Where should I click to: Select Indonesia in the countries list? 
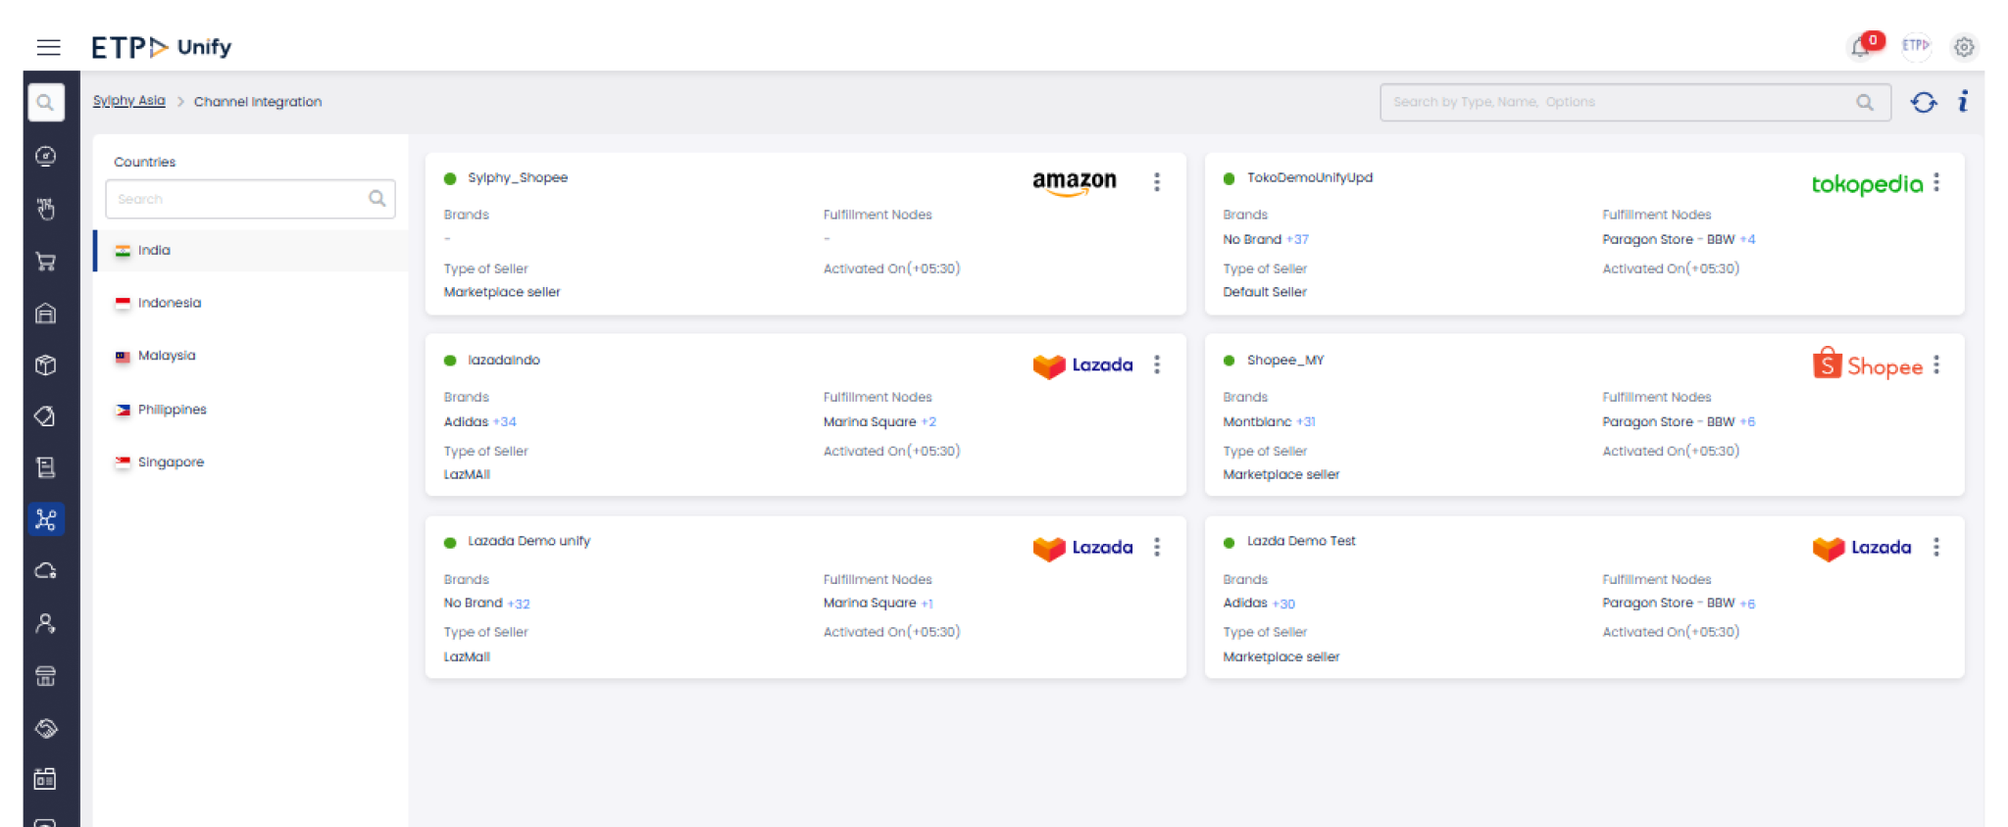click(x=251, y=303)
